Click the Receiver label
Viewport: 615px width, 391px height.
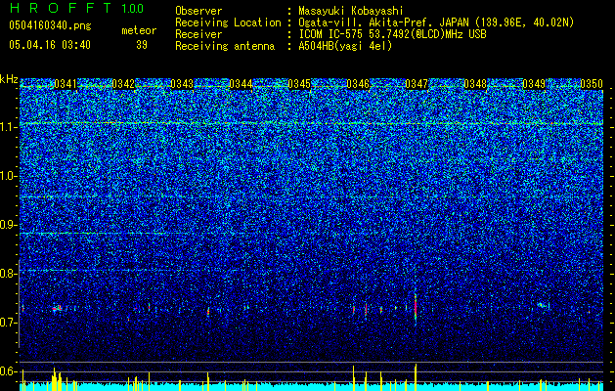point(198,34)
